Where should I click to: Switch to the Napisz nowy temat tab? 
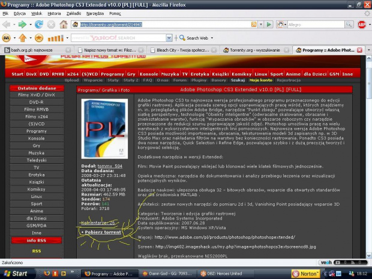coord(110,50)
